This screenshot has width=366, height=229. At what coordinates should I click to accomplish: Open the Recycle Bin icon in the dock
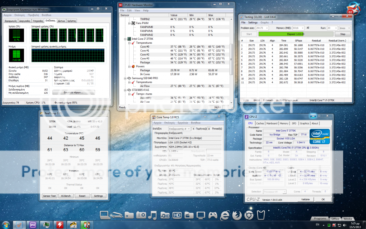pyautogui.click(x=260, y=216)
